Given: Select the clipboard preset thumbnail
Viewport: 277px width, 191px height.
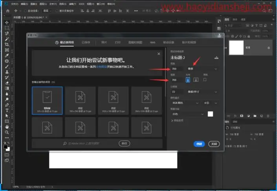Looking at the screenshot, I should [47, 101].
